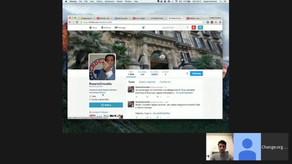Open Spotlight search in menu bar
292x164 pixels.
click(221, 1)
